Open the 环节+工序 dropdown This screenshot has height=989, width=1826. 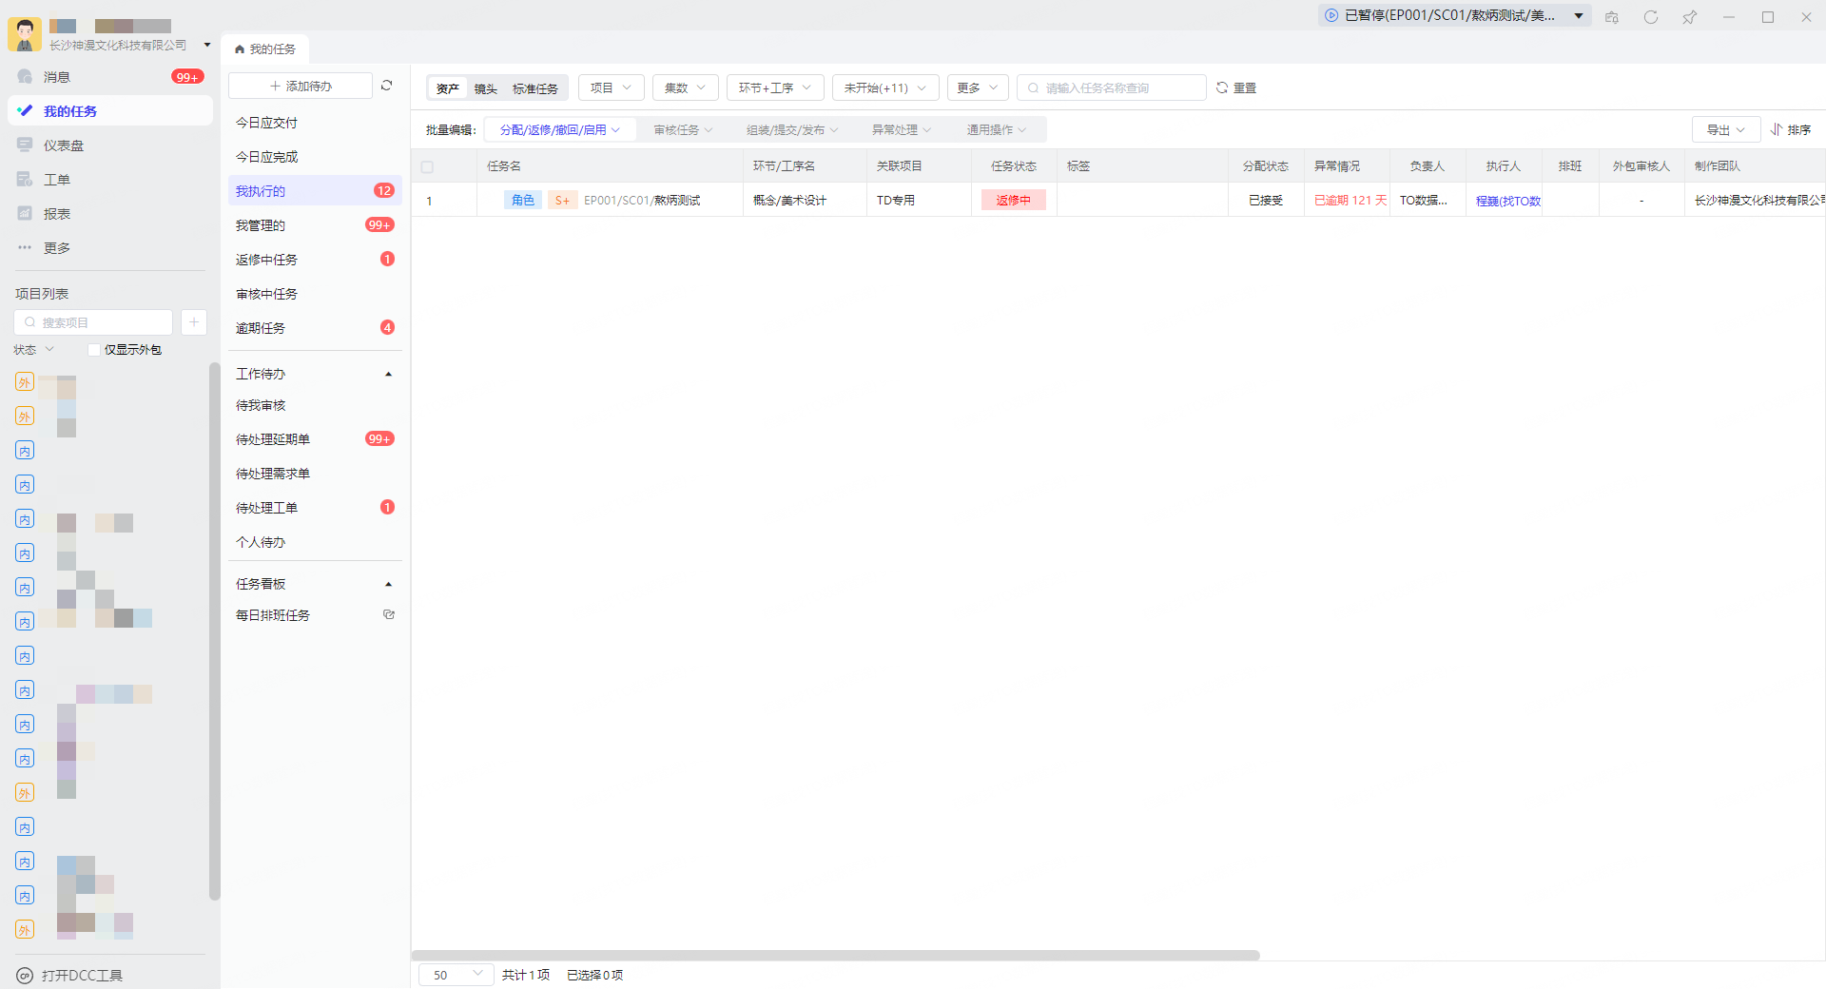tap(774, 87)
